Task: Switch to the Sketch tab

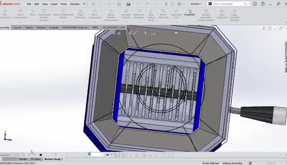Action: [x=29, y=27]
